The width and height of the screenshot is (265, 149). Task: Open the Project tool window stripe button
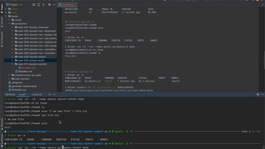pos(2,8)
